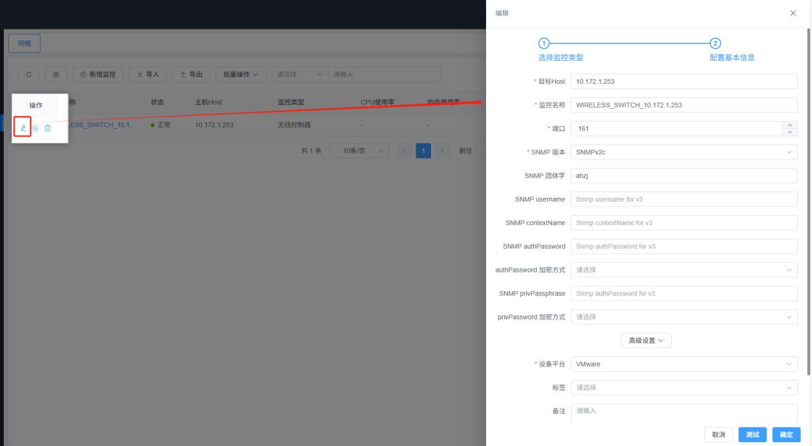Expand 高级设置 section
The height and width of the screenshot is (446, 812).
[646, 340]
